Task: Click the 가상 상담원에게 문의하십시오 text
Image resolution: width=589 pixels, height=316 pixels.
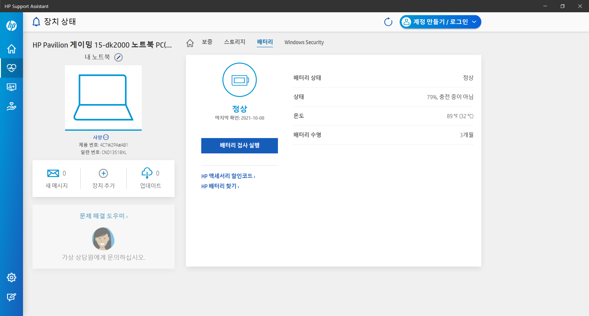Action: click(104, 257)
